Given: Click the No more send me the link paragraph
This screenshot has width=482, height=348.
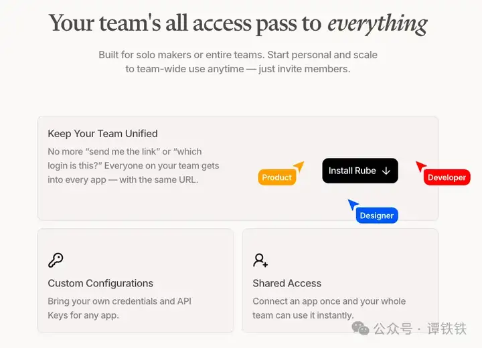Looking at the screenshot, I should tap(133, 166).
